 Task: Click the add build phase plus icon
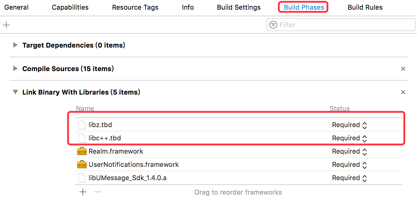coord(6,25)
